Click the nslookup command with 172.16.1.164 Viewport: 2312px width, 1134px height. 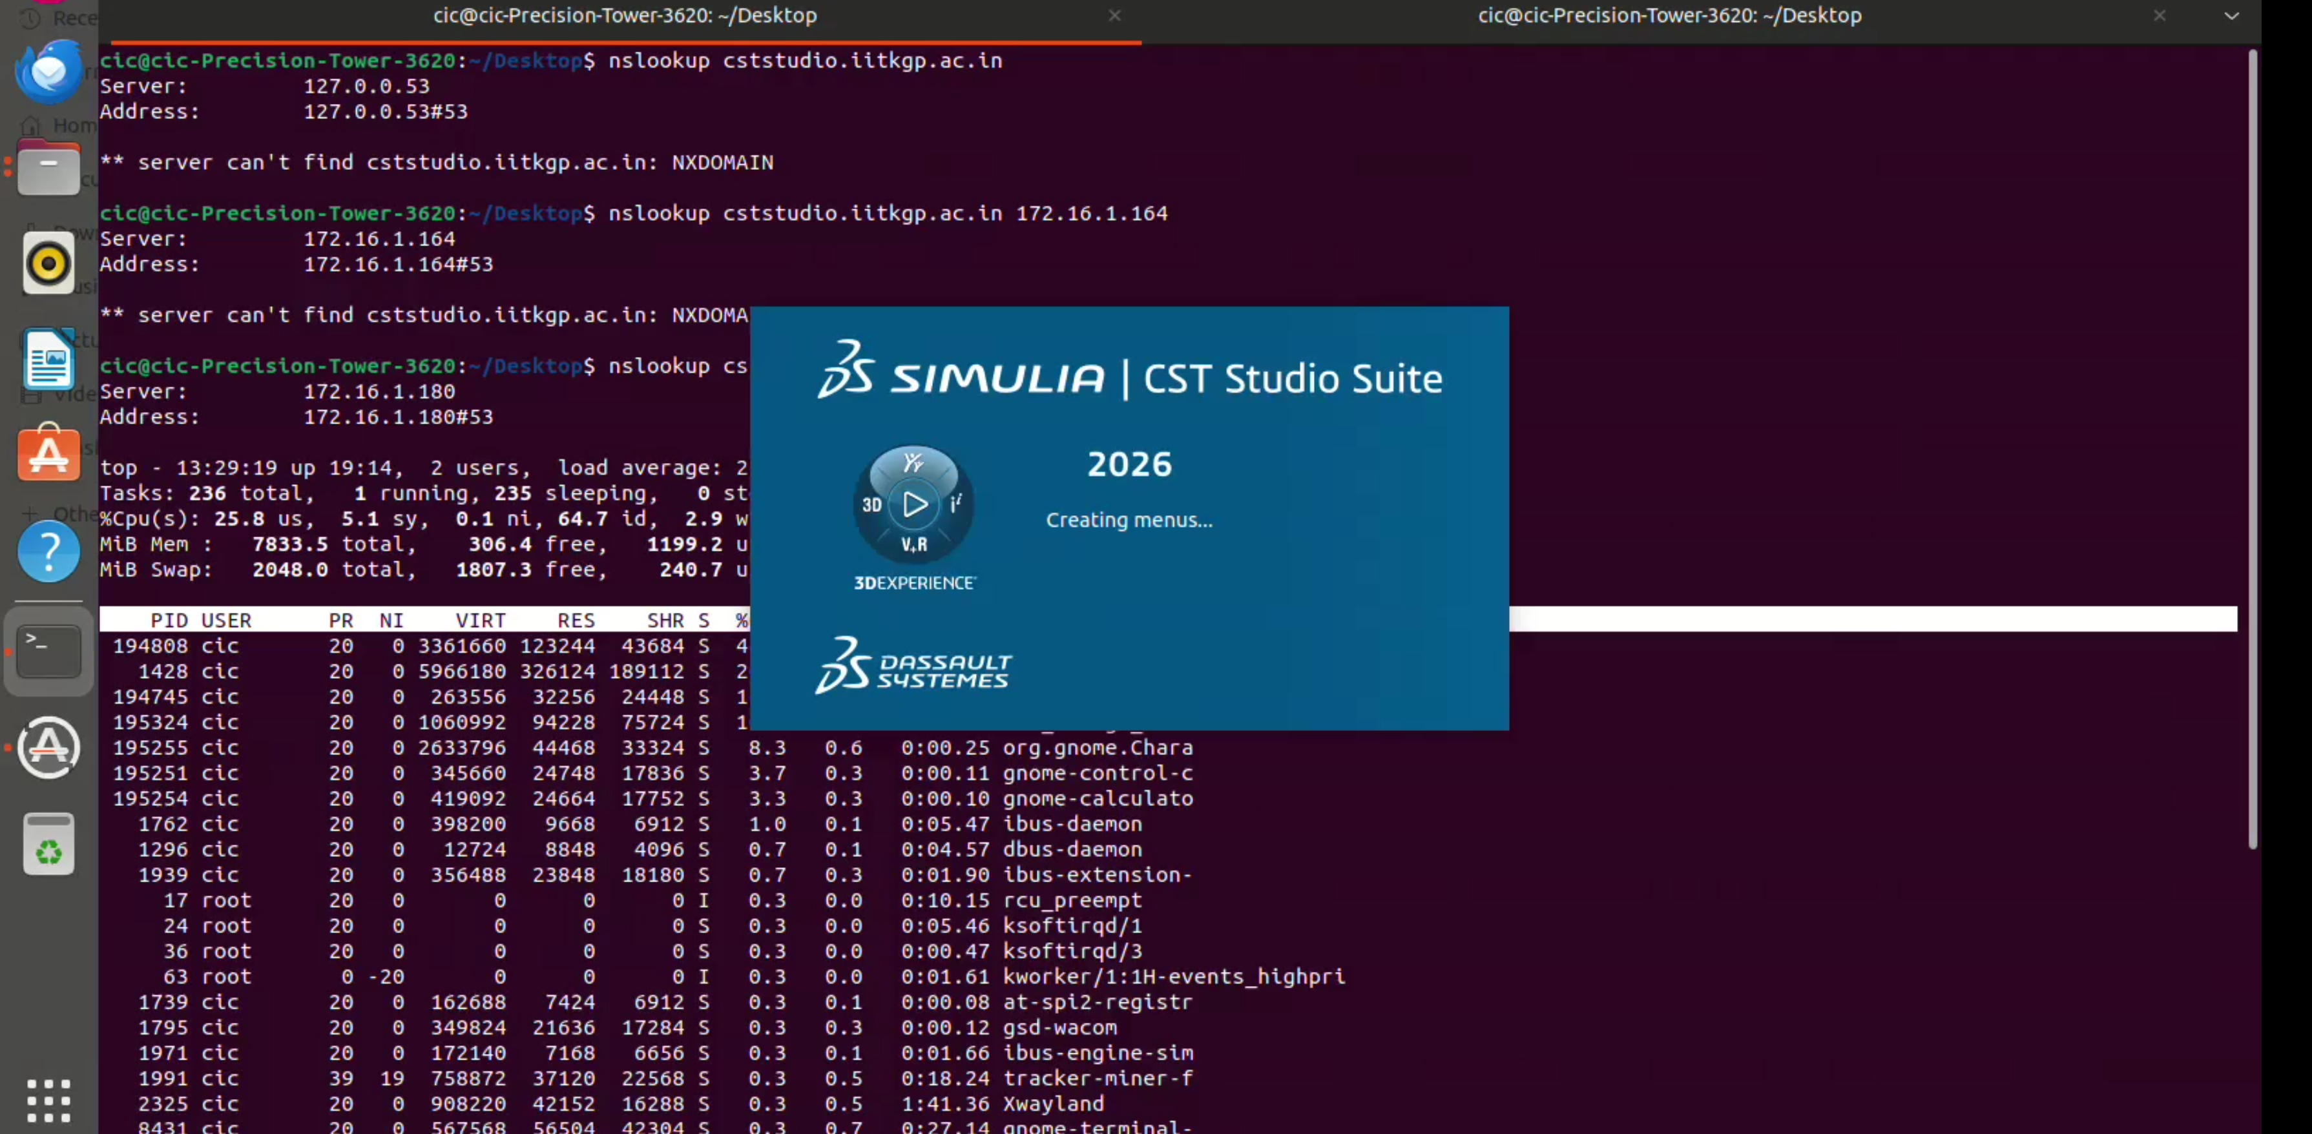pos(888,214)
